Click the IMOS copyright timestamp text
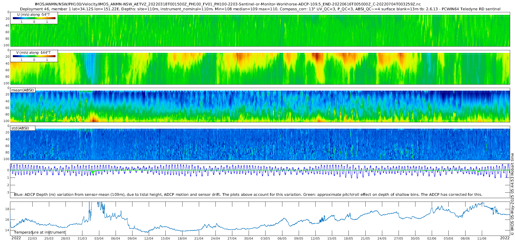Screen dimensions: 515x243 tap(512, 194)
